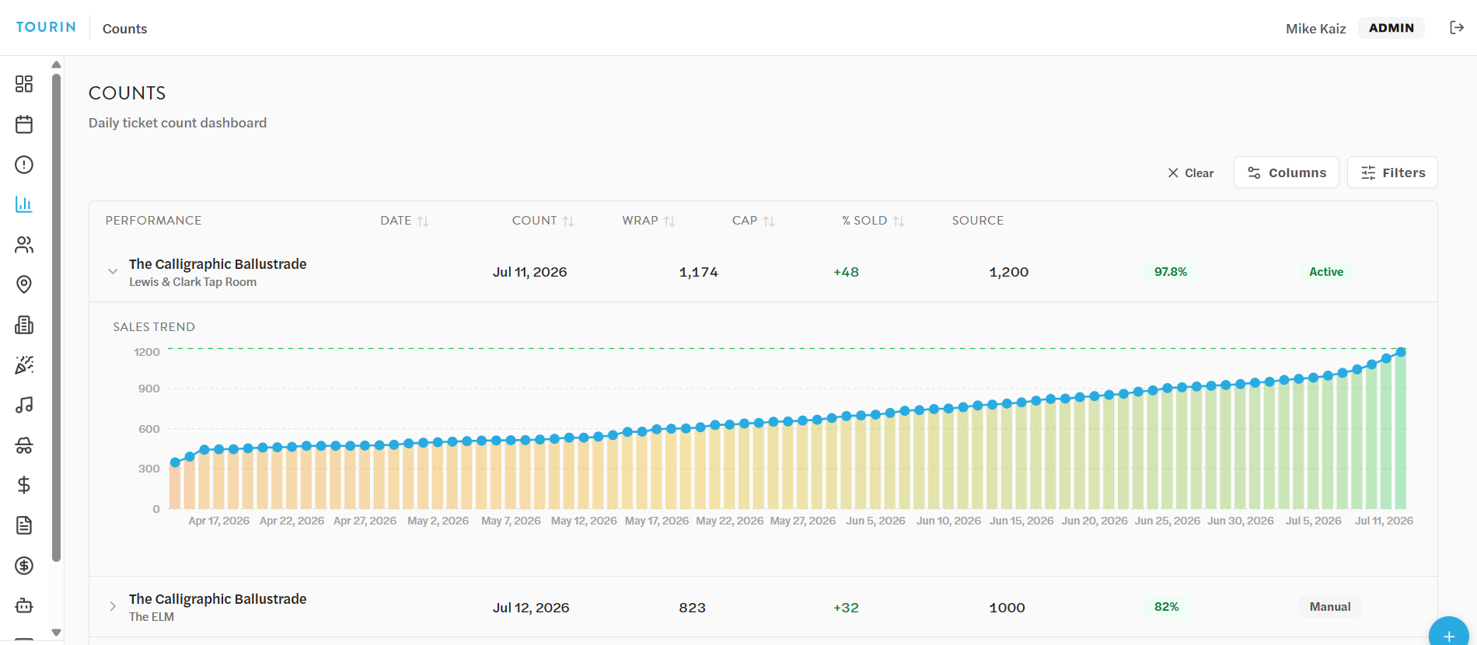Open the car transport icon in sidebar
1477x645 pixels.
point(24,445)
